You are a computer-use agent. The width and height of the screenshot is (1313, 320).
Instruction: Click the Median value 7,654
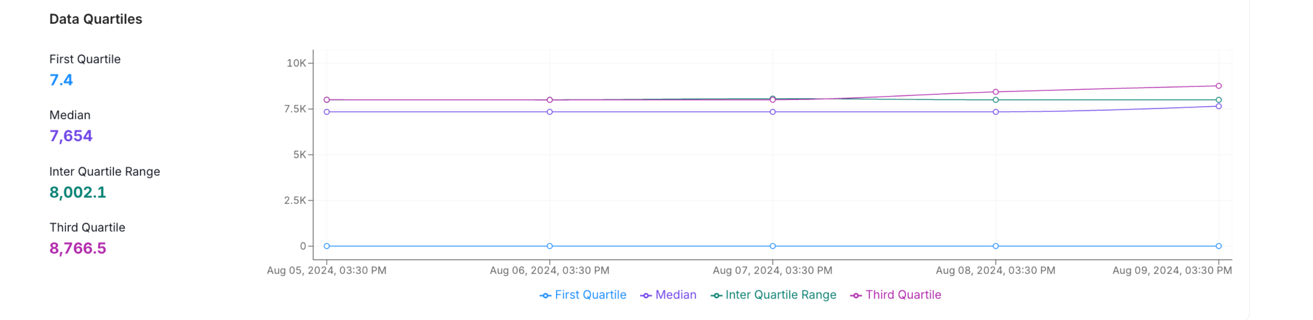click(71, 136)
